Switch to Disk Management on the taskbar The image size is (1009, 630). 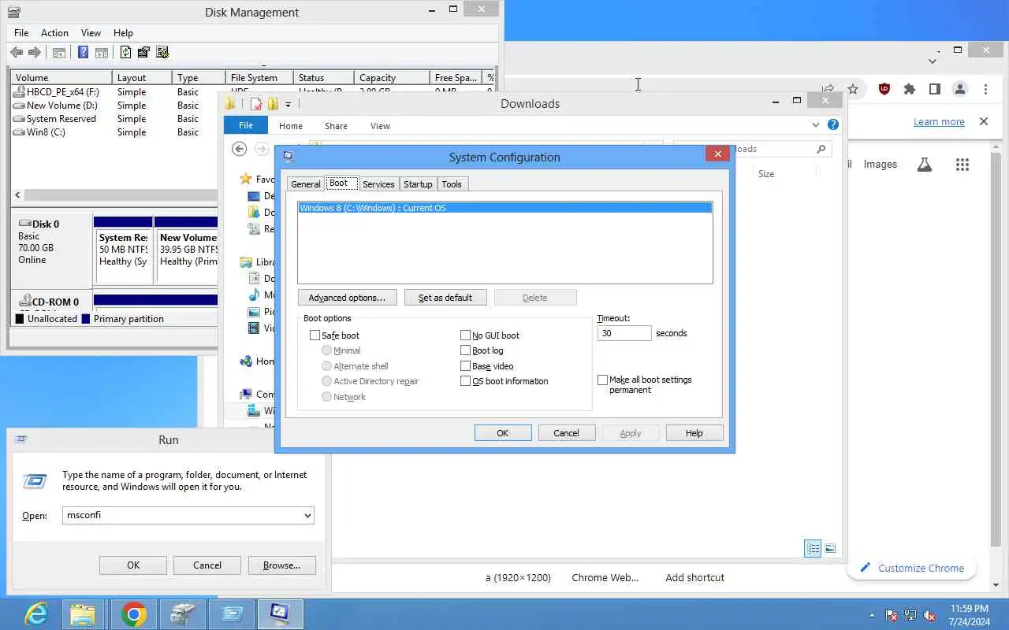[x=183, y=613]
